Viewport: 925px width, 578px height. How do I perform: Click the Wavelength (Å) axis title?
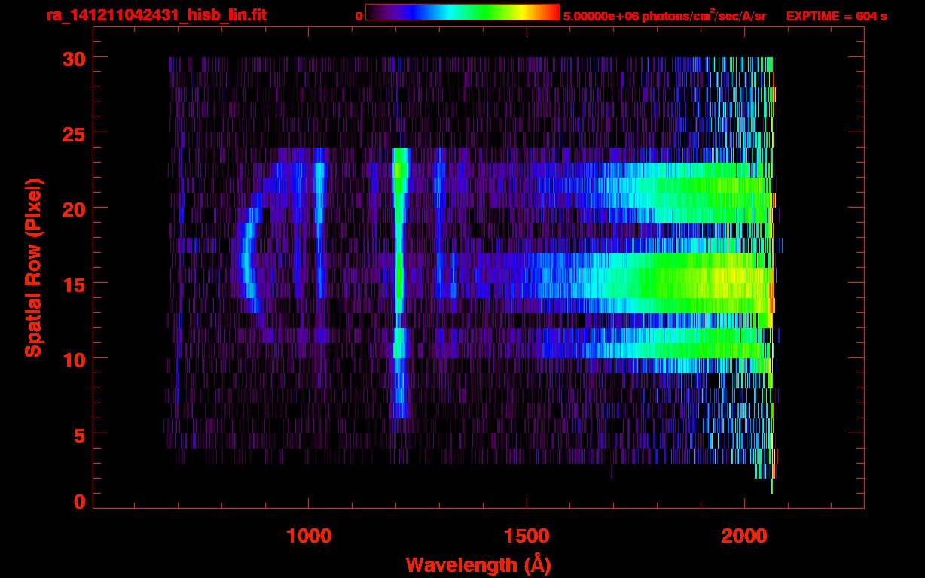click(x=478, y=564)
